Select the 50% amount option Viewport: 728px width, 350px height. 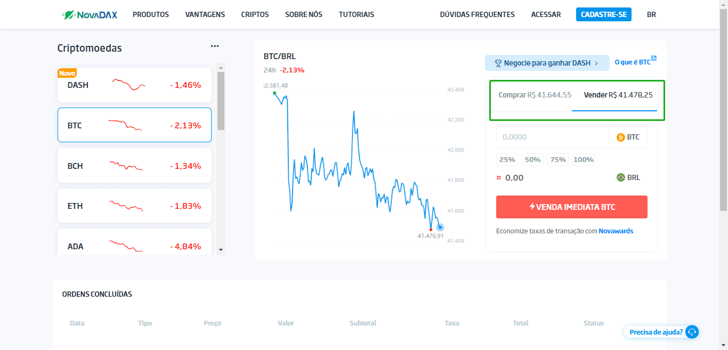point(532,159)
